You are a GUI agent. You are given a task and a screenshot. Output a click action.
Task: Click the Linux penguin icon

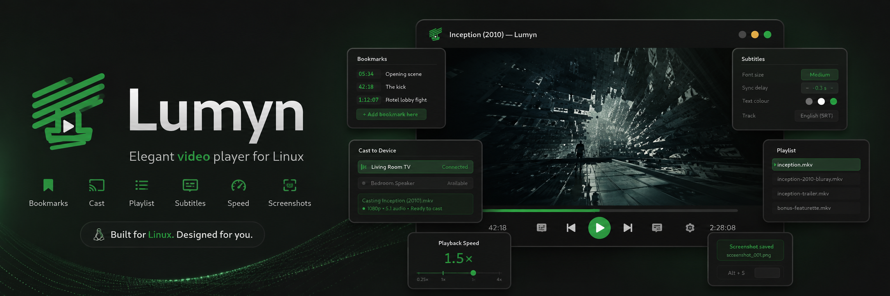click(x=99, y=234)
